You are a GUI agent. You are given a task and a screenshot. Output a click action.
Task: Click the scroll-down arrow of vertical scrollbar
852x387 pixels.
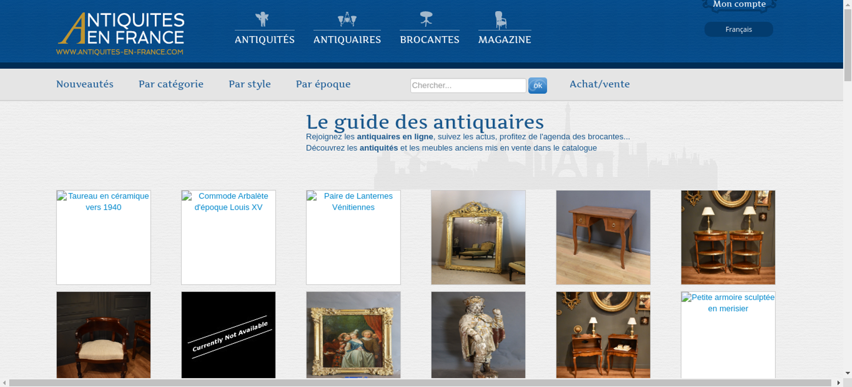[847, 373]
